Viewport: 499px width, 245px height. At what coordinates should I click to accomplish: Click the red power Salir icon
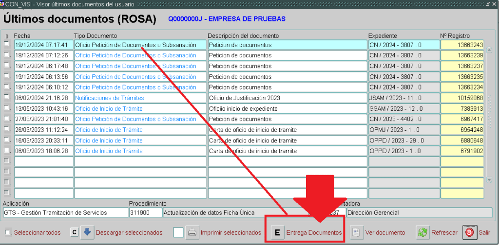coord(469,232)
